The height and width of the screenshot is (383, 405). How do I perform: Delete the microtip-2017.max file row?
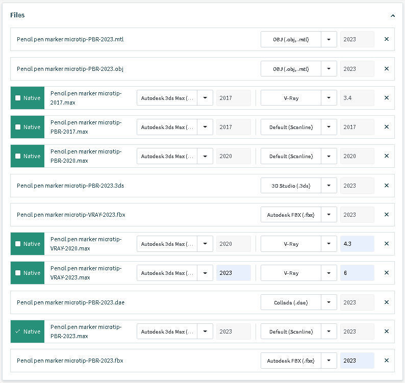(386, 98)
